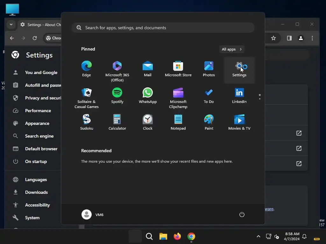The width and height of the screenshot is (326, 244).
Task: Open the Chrome profile avatar
Action: [301, 38]
